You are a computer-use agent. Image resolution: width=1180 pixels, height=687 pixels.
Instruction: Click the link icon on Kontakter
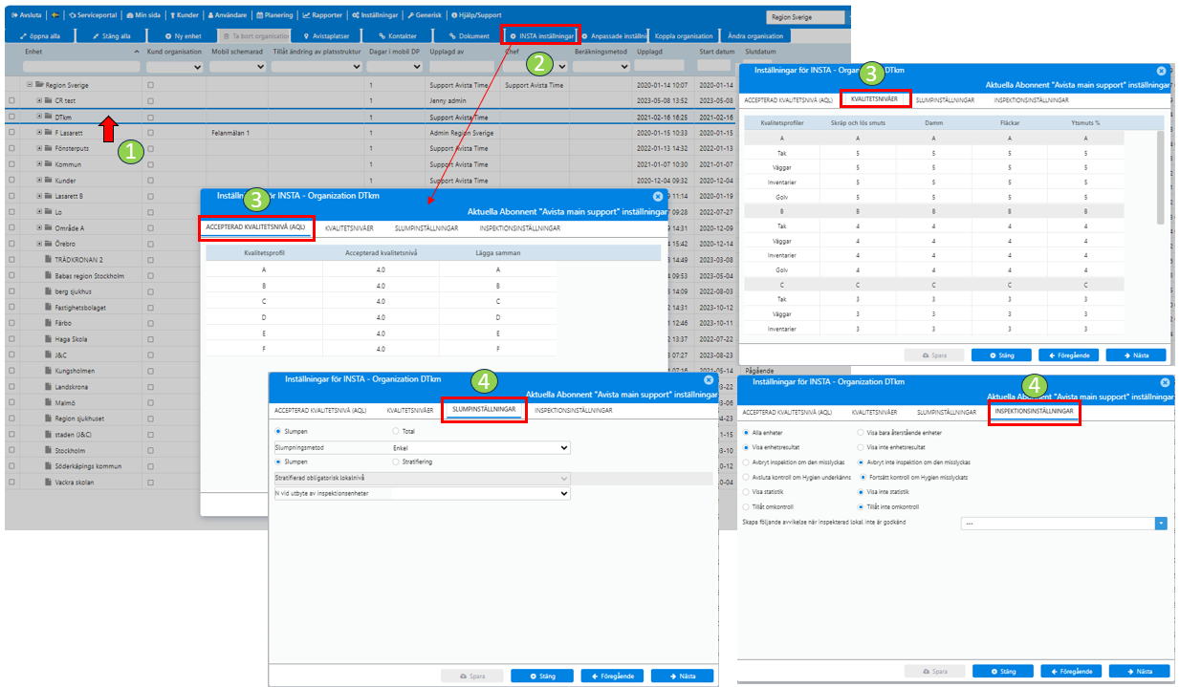[x=381, y=35]
